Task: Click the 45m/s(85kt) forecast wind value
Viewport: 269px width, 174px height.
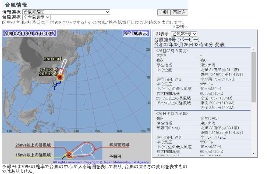Action: (x=211, y=147)
